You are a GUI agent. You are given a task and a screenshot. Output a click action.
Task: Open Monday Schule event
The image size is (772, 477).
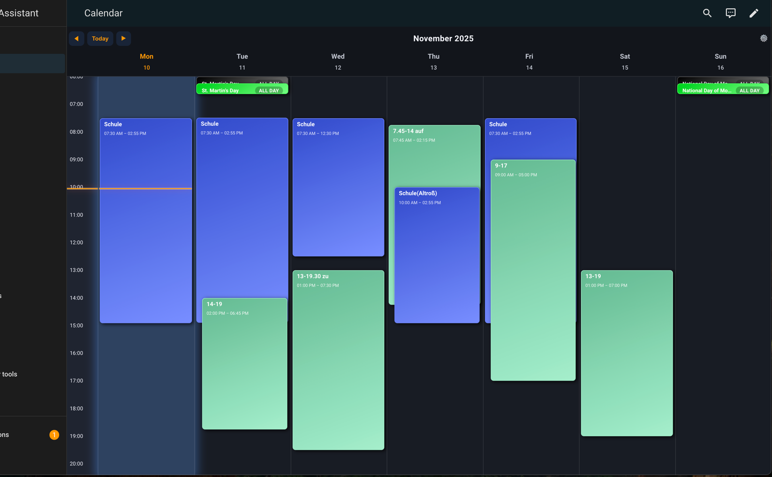pyautogui.click(x=146, y=221)
